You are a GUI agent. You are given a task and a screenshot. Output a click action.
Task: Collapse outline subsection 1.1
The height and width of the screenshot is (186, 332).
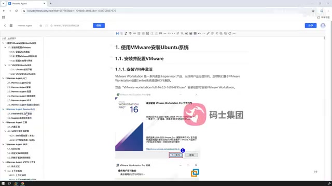(x=5, y=48)
